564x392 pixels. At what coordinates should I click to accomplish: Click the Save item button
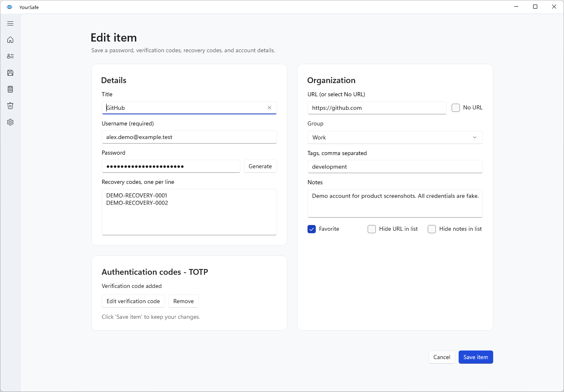(476, 357)
